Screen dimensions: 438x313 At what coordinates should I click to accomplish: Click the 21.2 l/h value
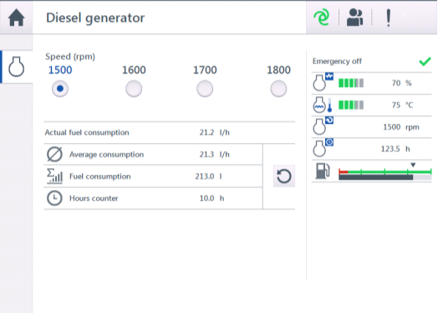[214, 132]
